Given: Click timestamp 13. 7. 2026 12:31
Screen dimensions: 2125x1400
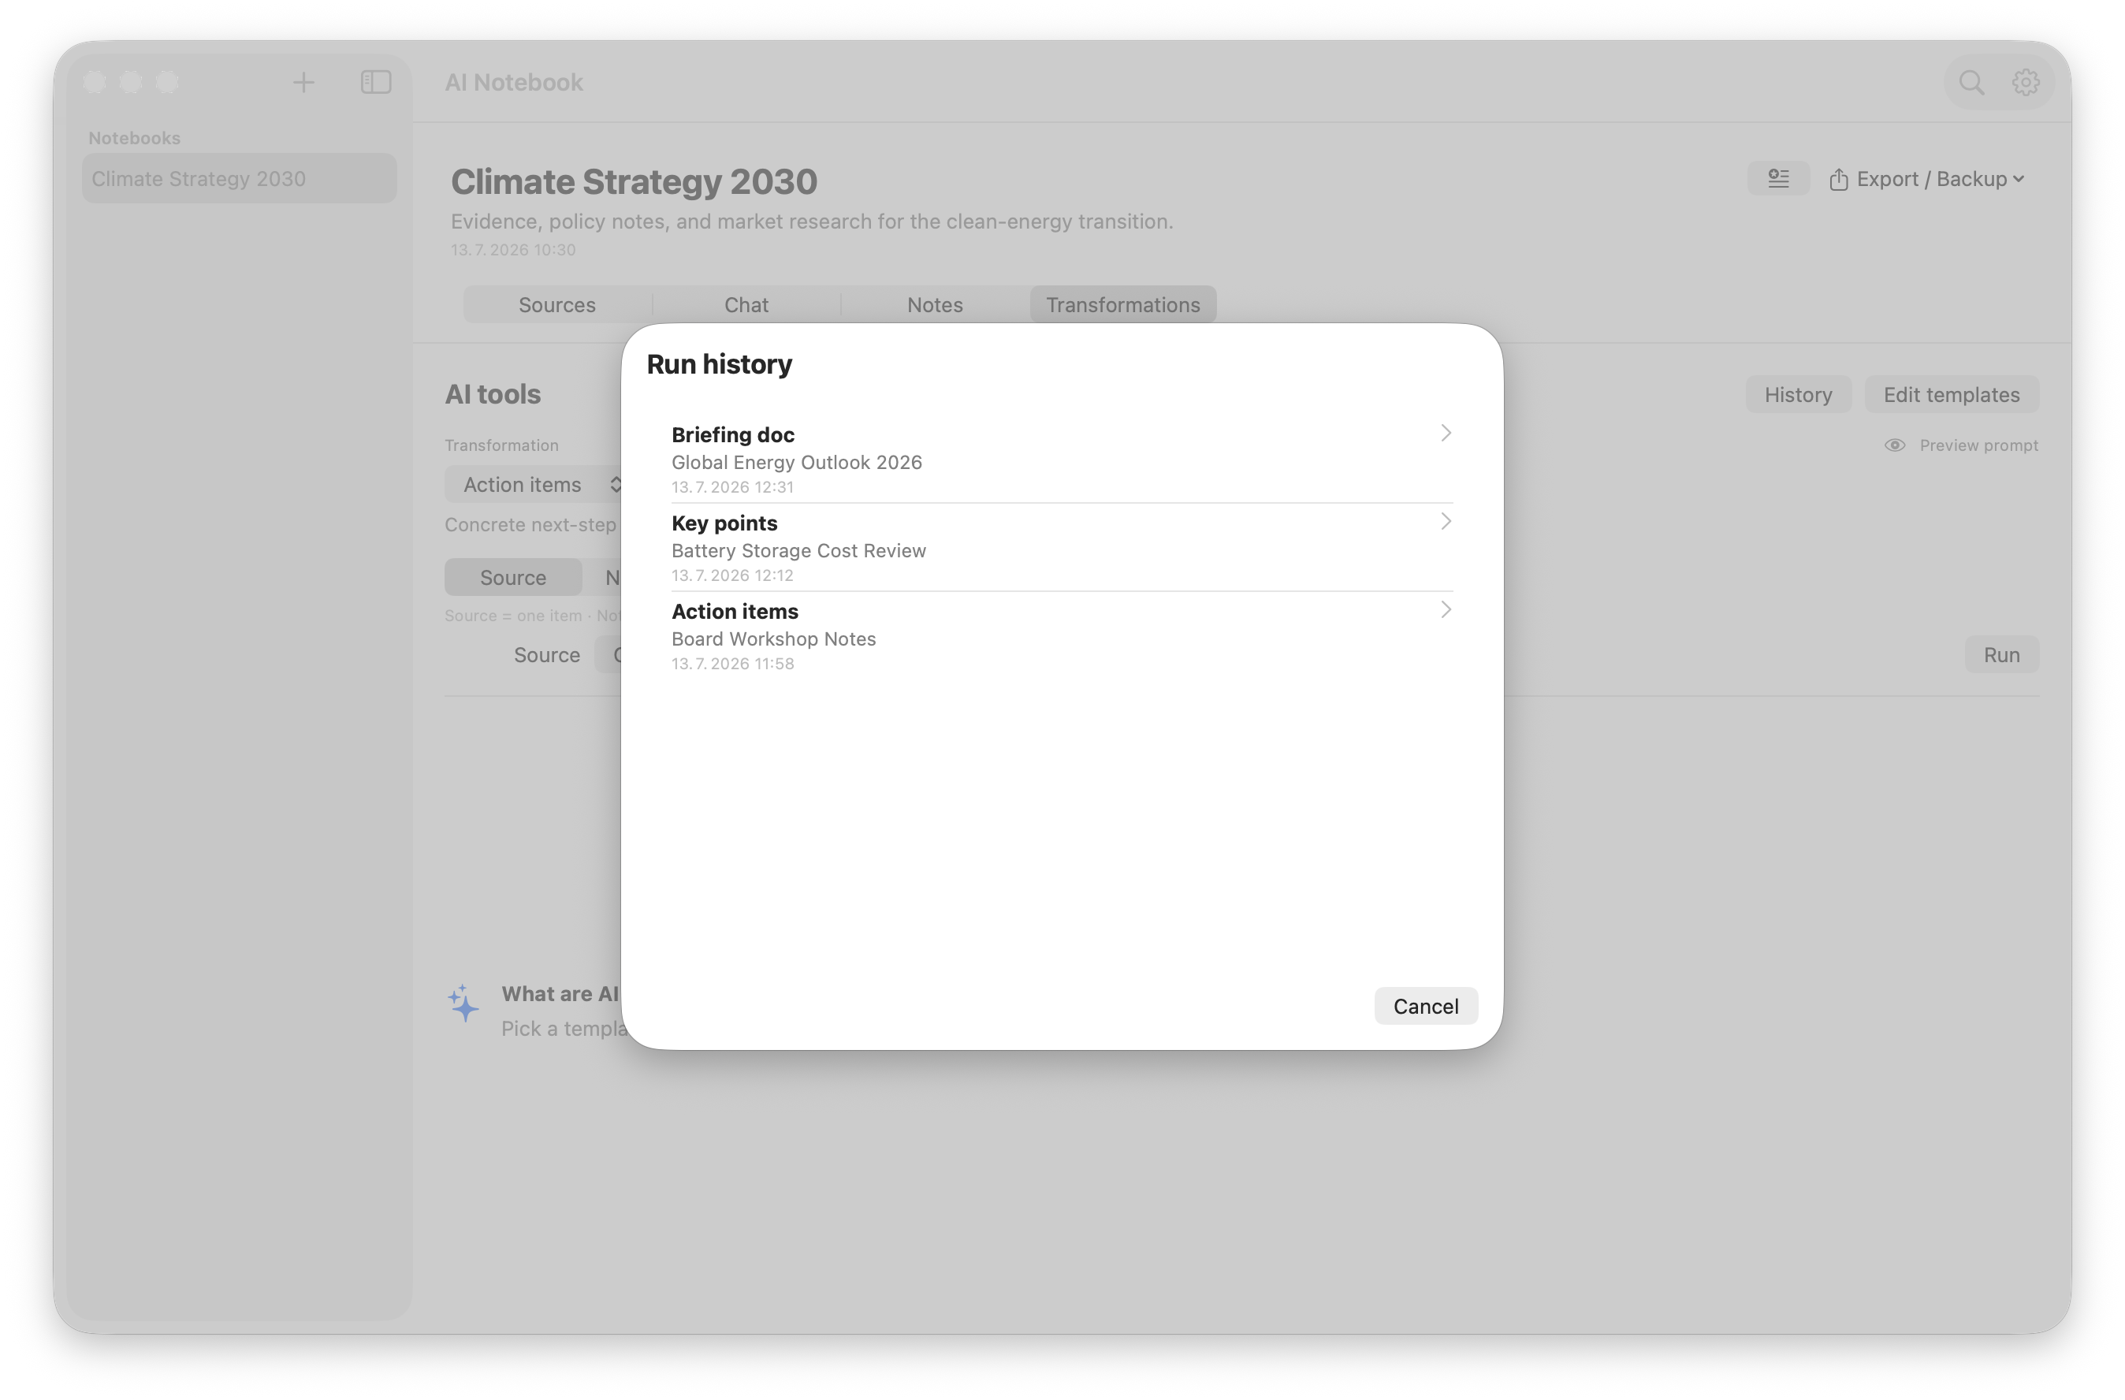Looking at the screenshot, I should tap(732, 487).
